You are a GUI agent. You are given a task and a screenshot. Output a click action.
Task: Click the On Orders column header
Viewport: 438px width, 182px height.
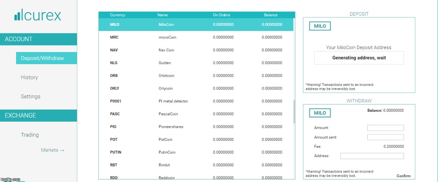221,15
